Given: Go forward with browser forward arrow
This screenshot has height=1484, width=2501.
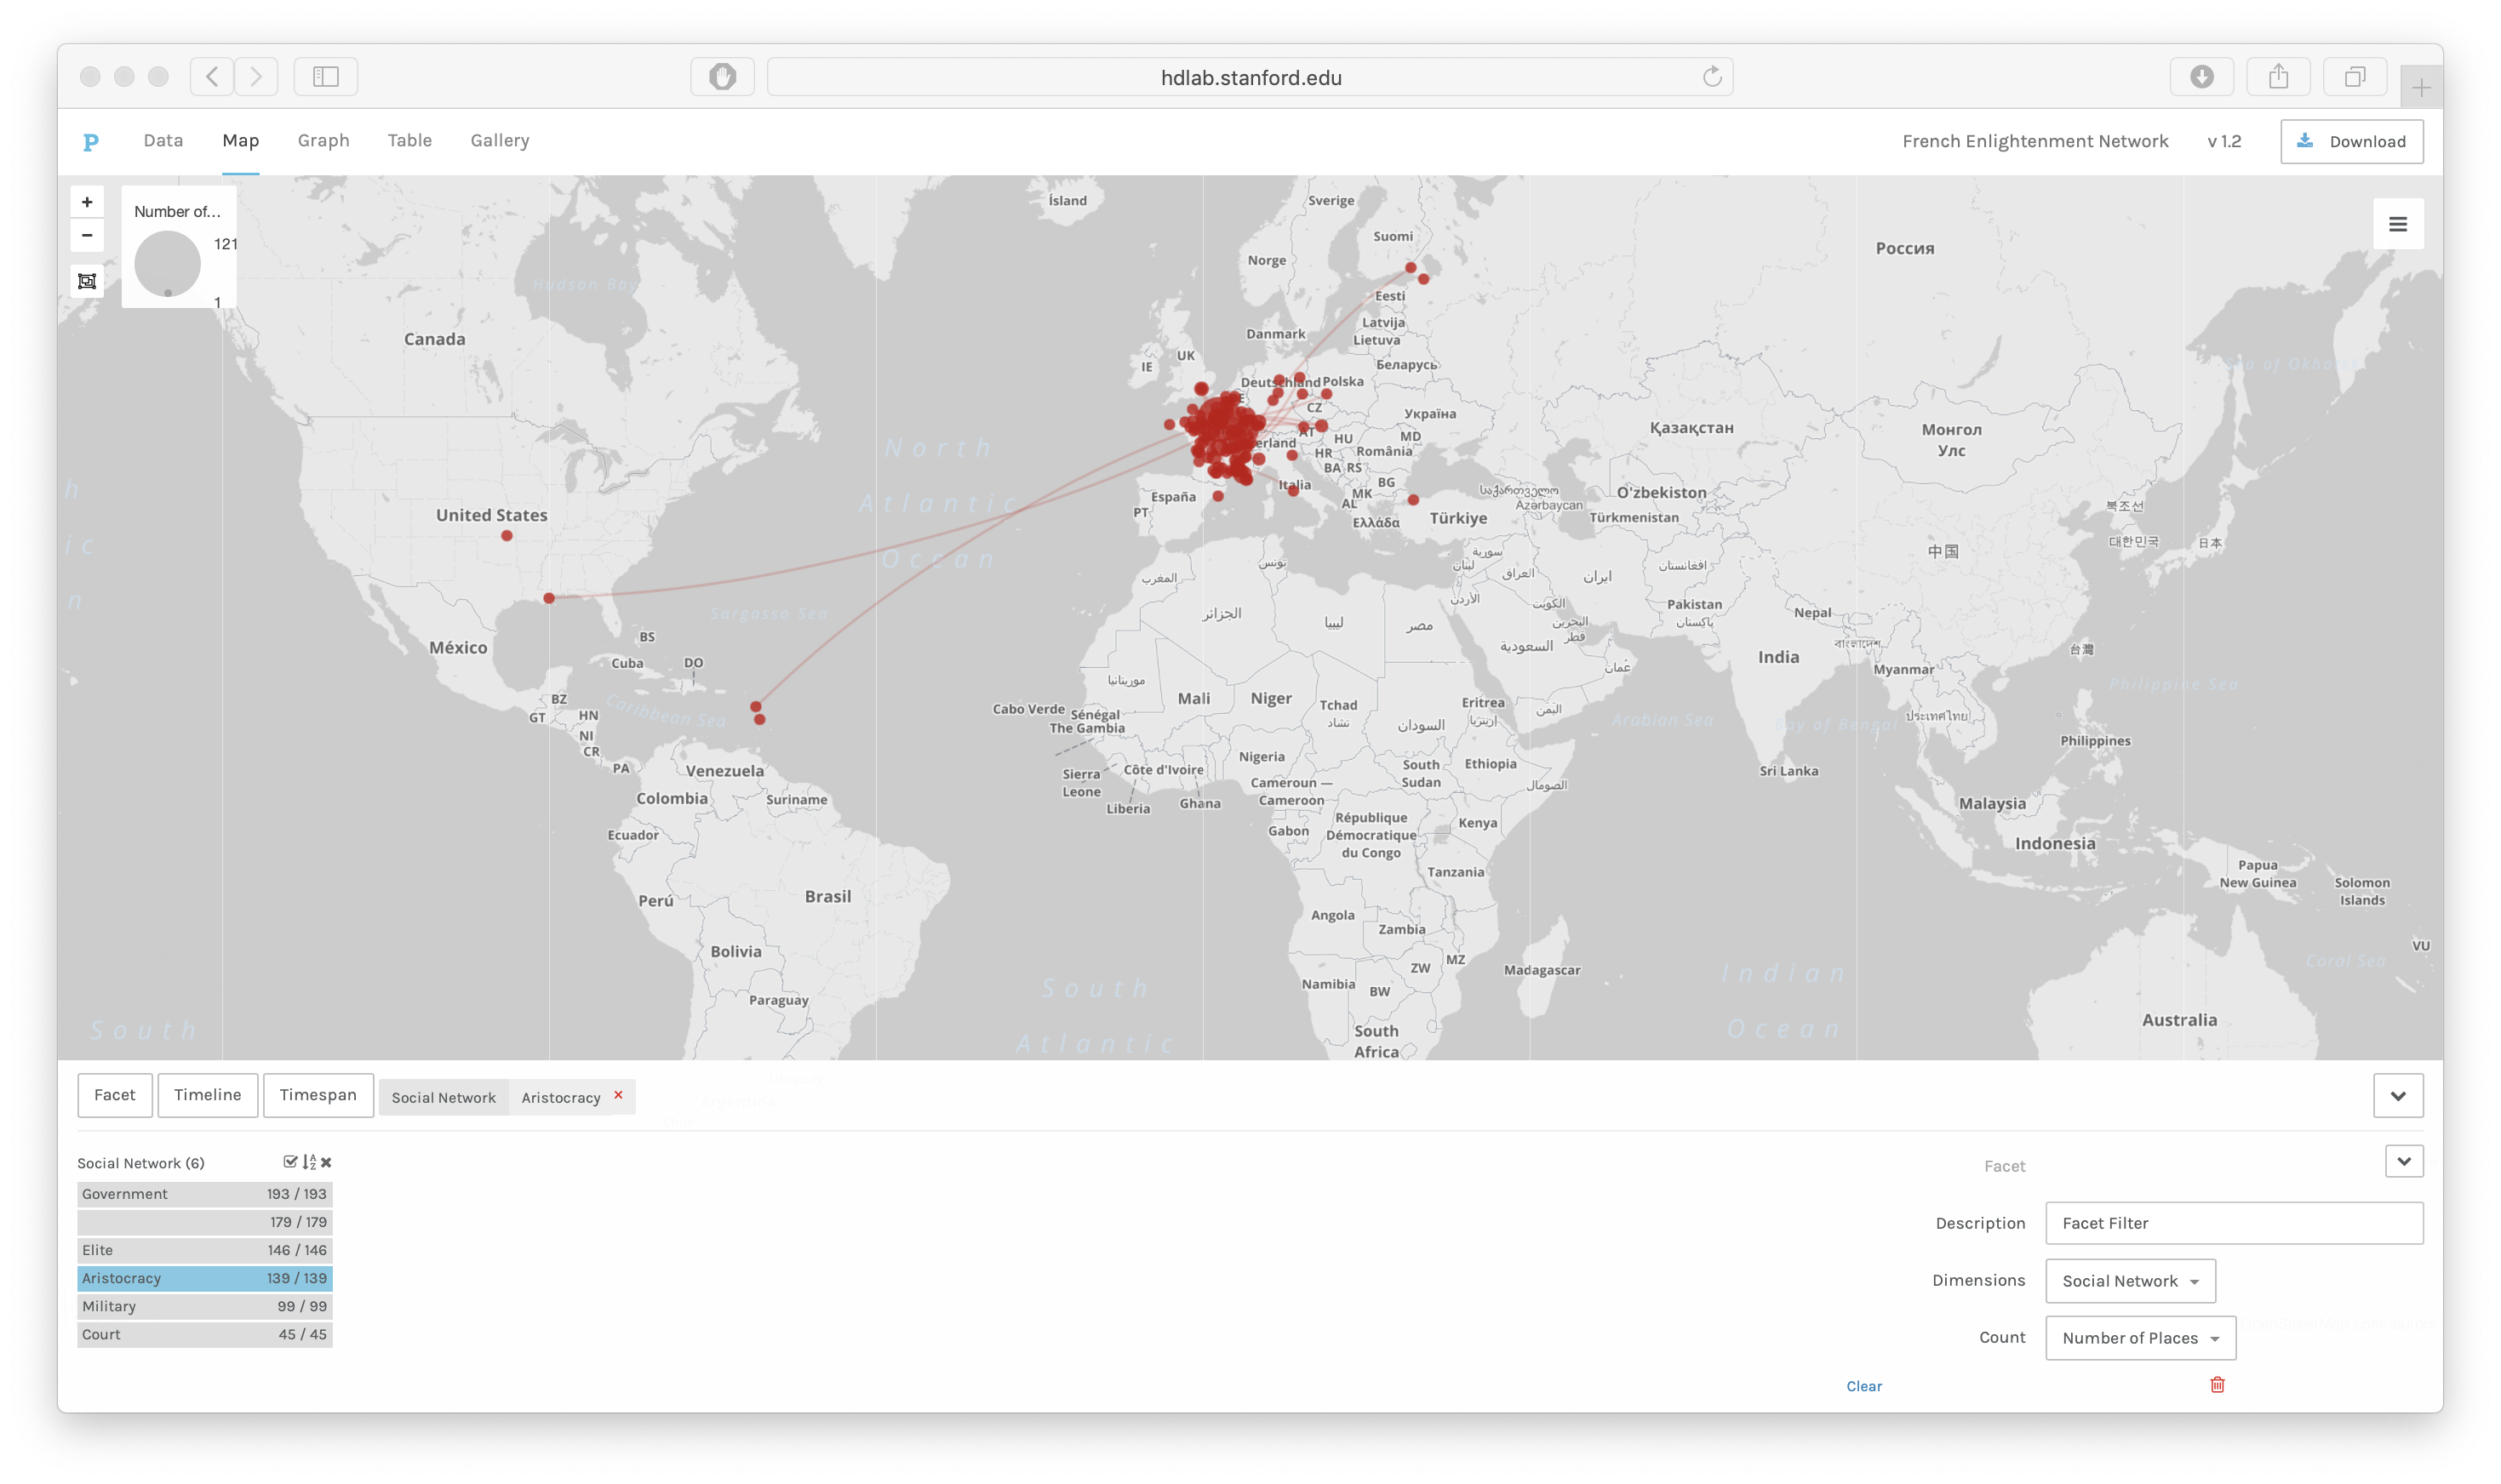Looking at the screenshot, I should [x=256, y=77].
